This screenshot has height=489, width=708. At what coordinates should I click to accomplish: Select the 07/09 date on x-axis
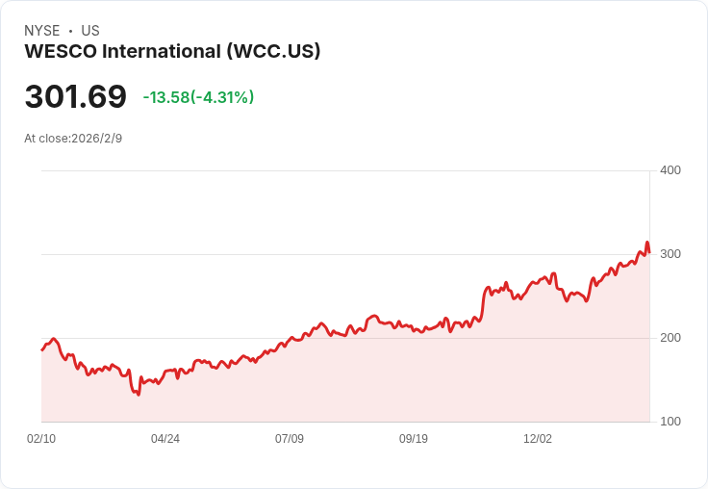point(290,439)
